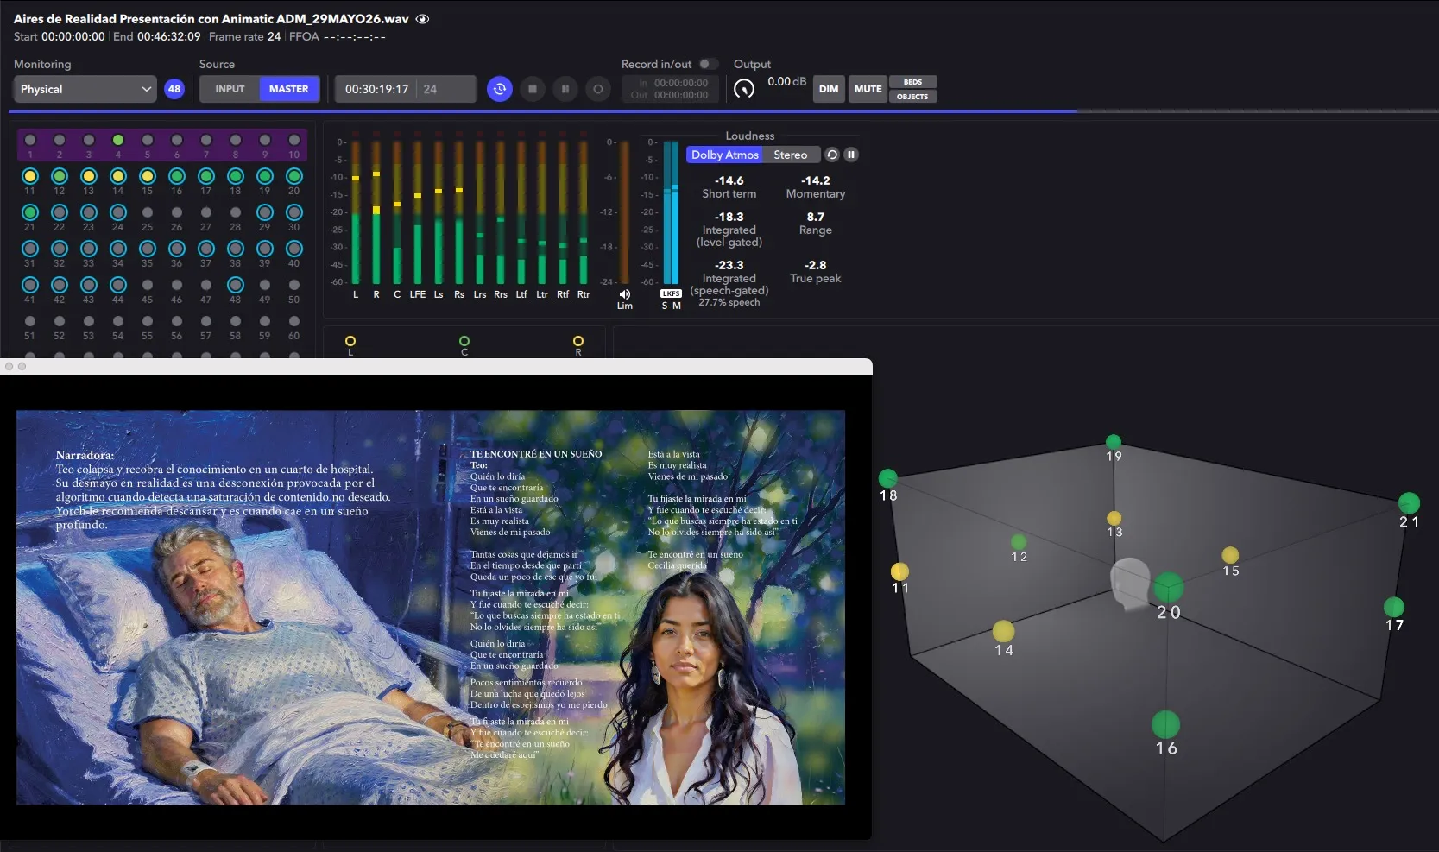The width and height of the screenshot is (1439, 852).
Task: Click object 14 status indicator
Action: click(x=118, y=176)
